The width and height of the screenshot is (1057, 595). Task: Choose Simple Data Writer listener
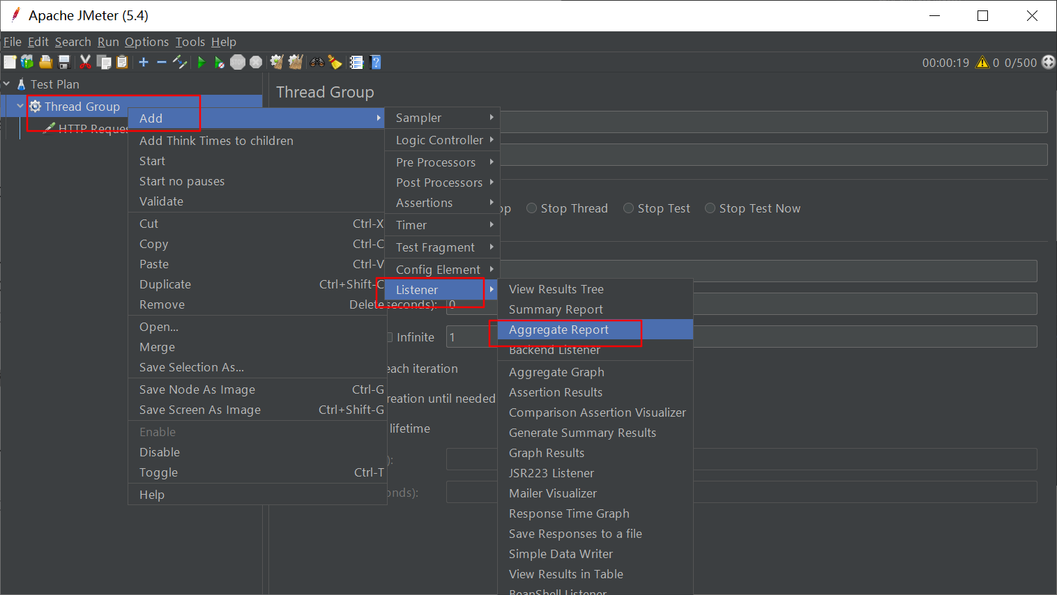[x=595, y=554]
